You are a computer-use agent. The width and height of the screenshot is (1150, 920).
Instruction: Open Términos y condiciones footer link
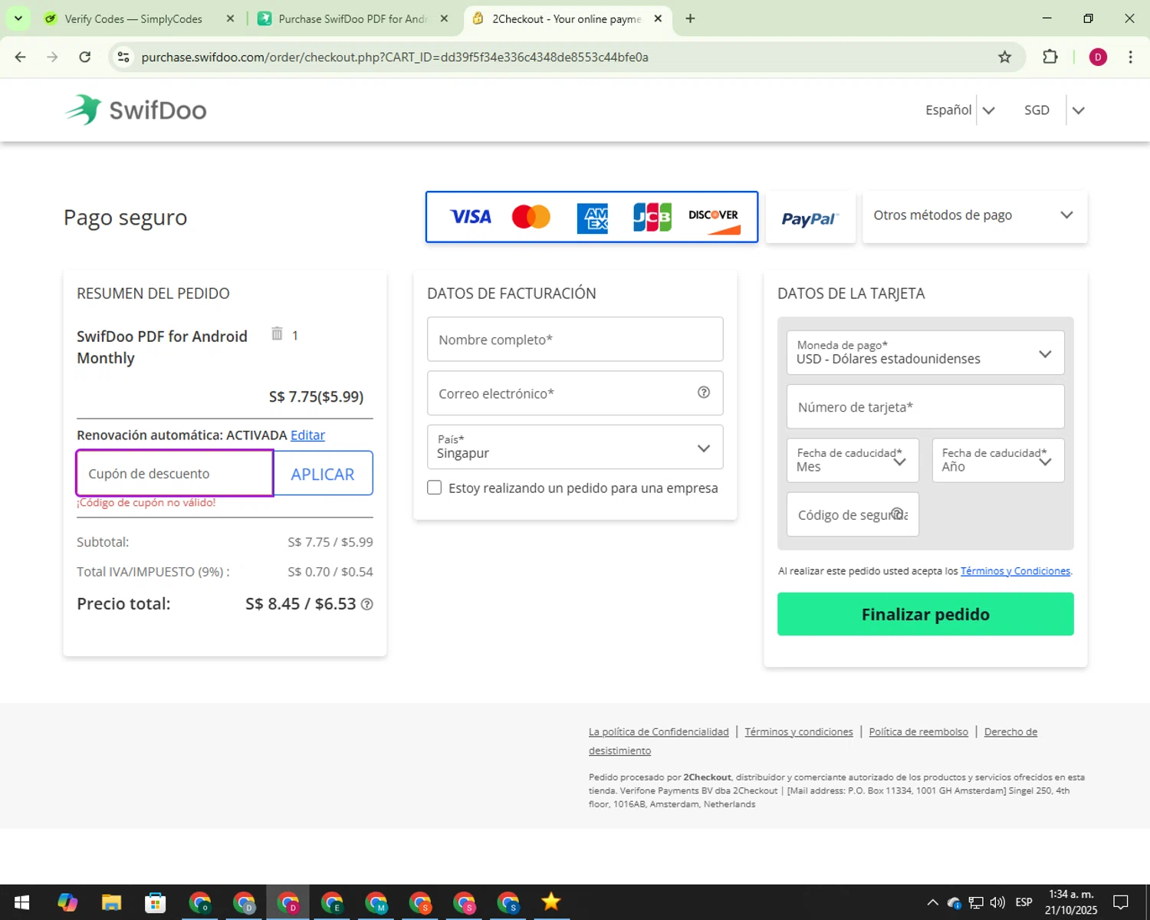pyautogui.click(x=799, y=731)
